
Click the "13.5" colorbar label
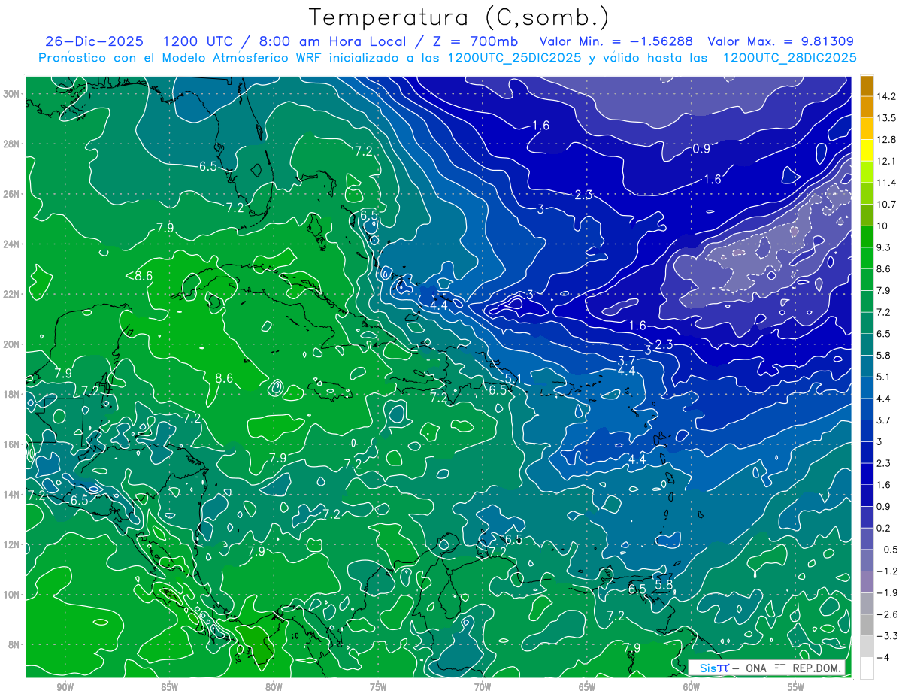coord(887,118)
